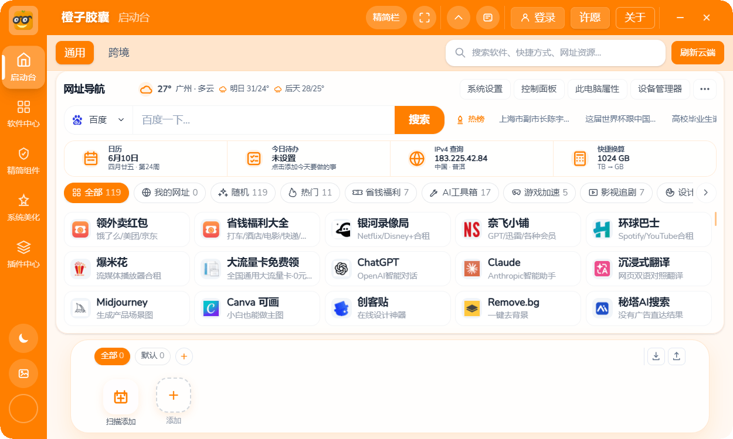Click the 登录 button

538,18
